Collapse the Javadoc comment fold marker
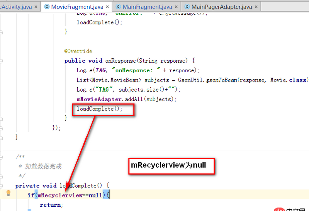Viewport: 309px width, 211px height. click(1, 157)
